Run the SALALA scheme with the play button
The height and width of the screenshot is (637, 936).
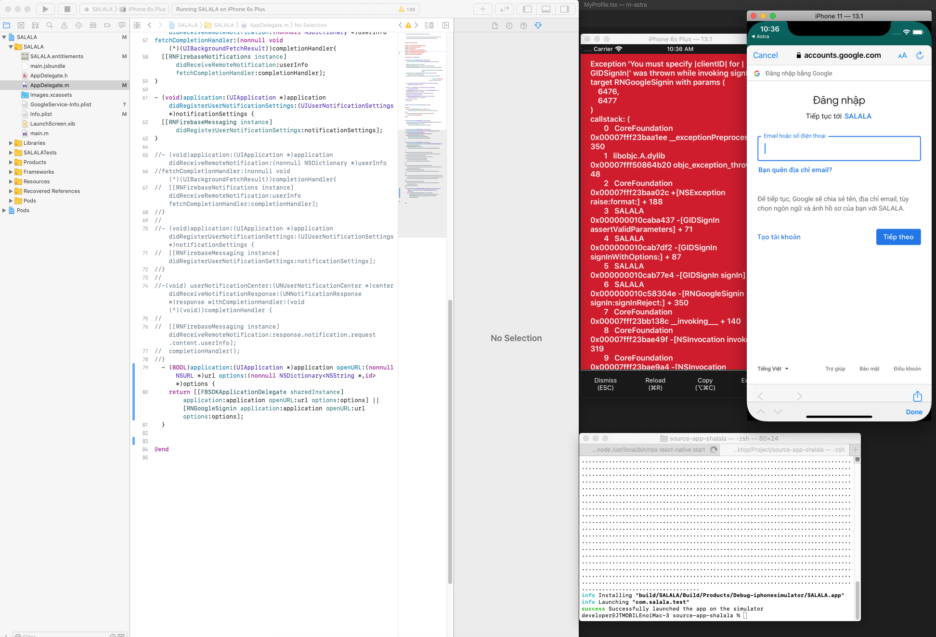click(x=45, y=9)
